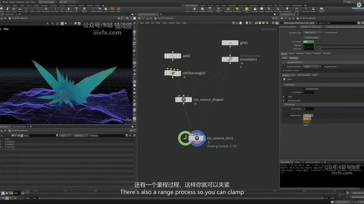Click the spreadsheet attributes filter funnel icon

(x=126, y=135)
